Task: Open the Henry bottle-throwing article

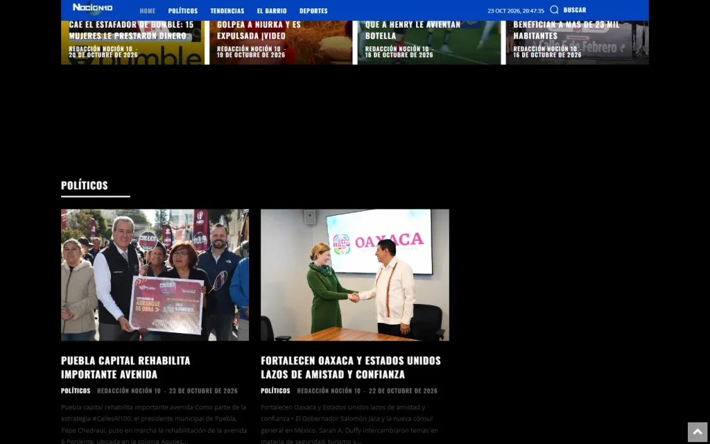Action: click(413, 30)
